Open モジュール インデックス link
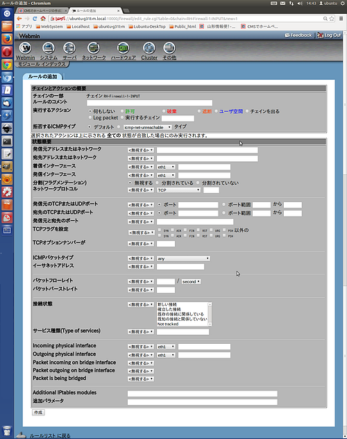Screen dimensions: 347x439 (x=42, y=65)
